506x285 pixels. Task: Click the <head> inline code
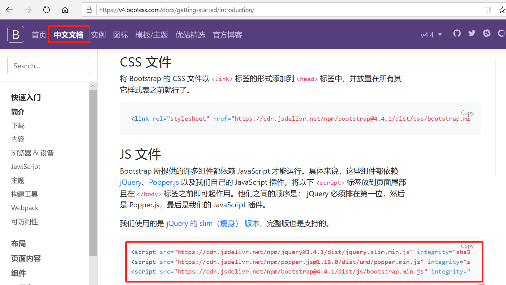click(x=307, y=79)
